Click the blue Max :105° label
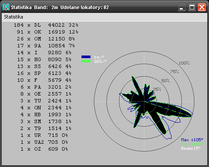The width and height of the screenshot is (209, 167). pyautogui.click(x=192, y=140)
